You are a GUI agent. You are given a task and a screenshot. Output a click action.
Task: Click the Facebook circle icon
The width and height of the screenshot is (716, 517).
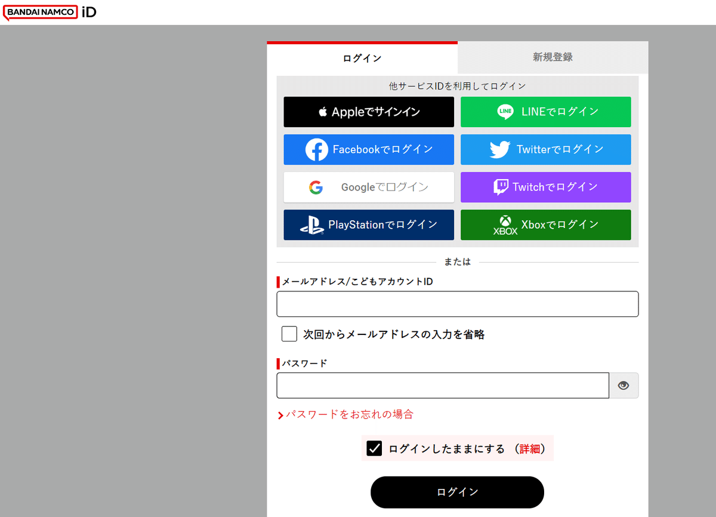pyautogui.click(x=314, y=149)
